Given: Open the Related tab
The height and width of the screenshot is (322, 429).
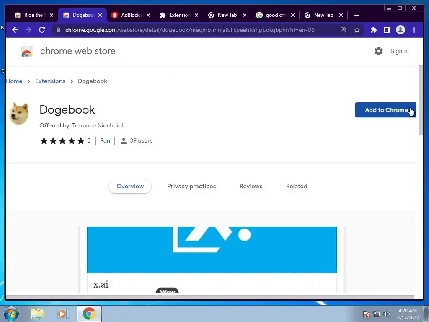Looking at the screenshot, I should (297, 187).
